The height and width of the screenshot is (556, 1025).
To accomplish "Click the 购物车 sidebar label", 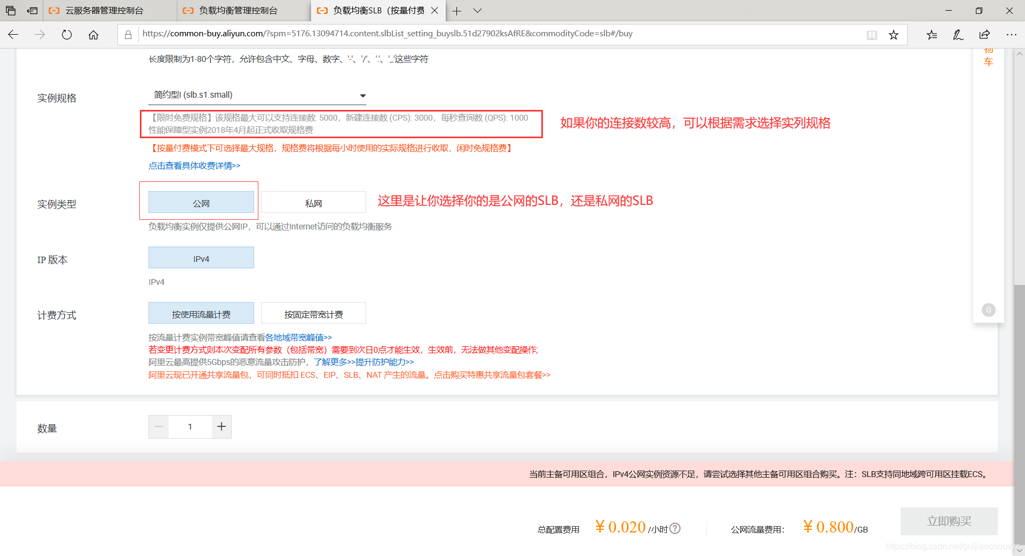I will coord(988,58).
